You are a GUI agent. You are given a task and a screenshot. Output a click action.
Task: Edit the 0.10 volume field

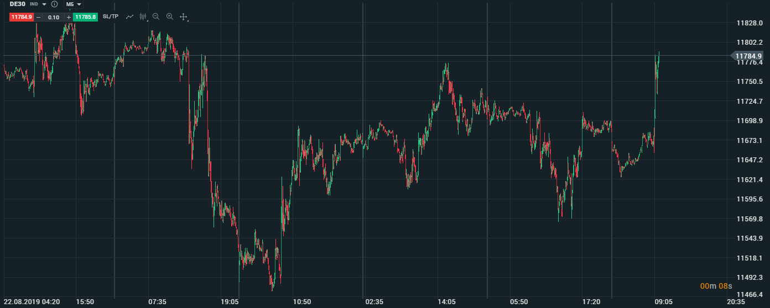tap(54, 17)
